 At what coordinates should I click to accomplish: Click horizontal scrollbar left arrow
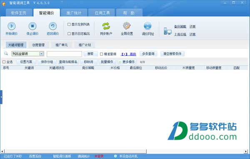[x=2, y=151]
